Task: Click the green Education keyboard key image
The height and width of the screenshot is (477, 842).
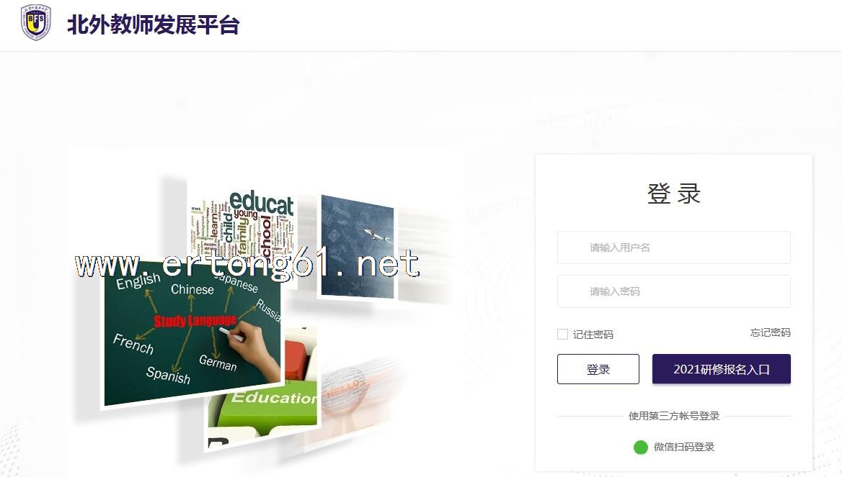Action: click(x=263, y=404)
